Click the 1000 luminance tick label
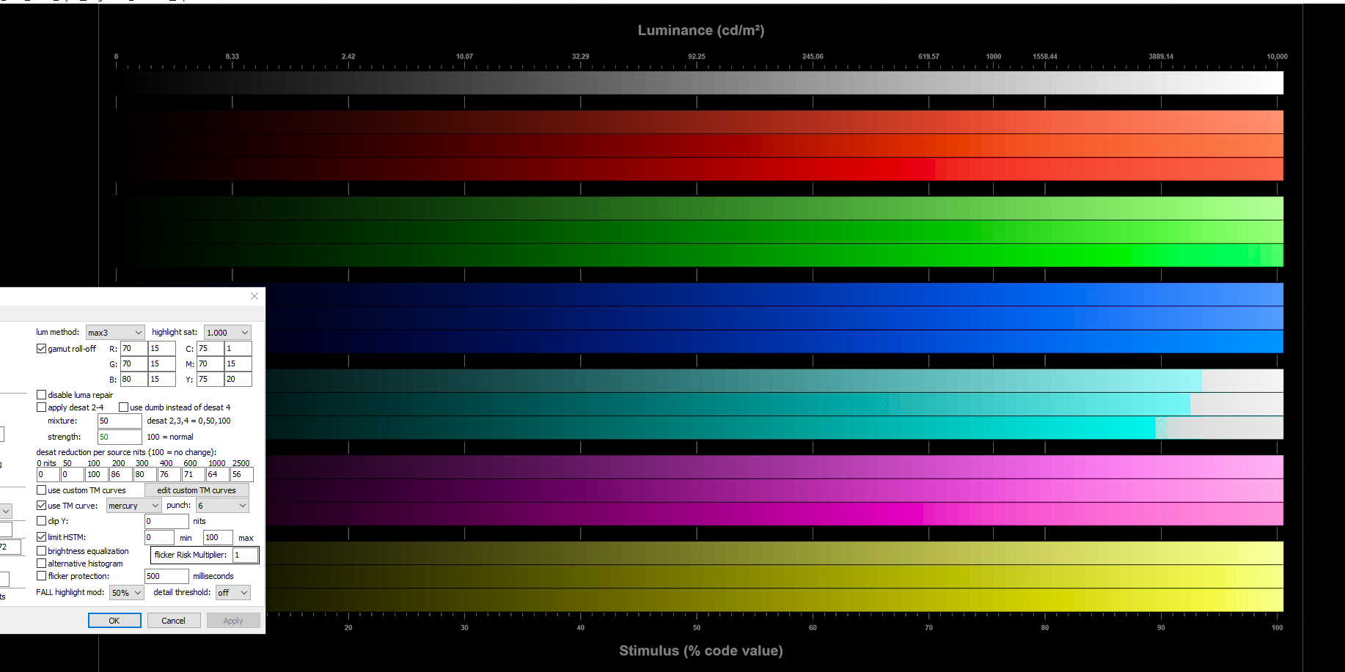1345x672 pixels. pyautogui.click(x=993, y=56)
